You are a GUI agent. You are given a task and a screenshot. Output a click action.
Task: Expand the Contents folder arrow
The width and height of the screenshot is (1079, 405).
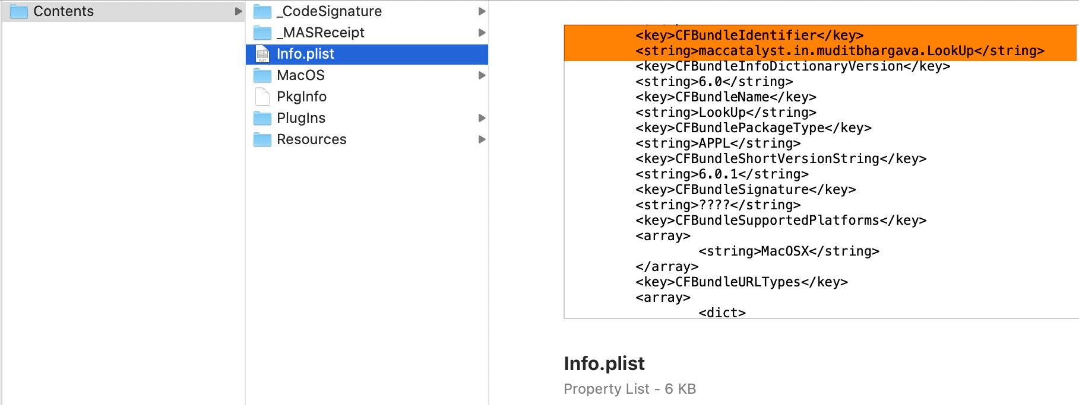pyautogui.click(x=238, y=11)
